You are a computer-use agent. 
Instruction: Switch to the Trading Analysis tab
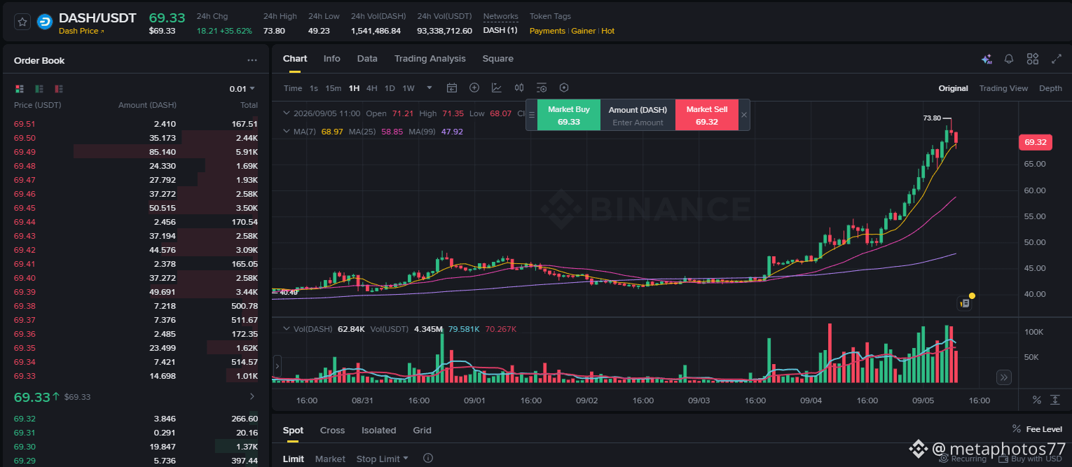tap(430, 59)
